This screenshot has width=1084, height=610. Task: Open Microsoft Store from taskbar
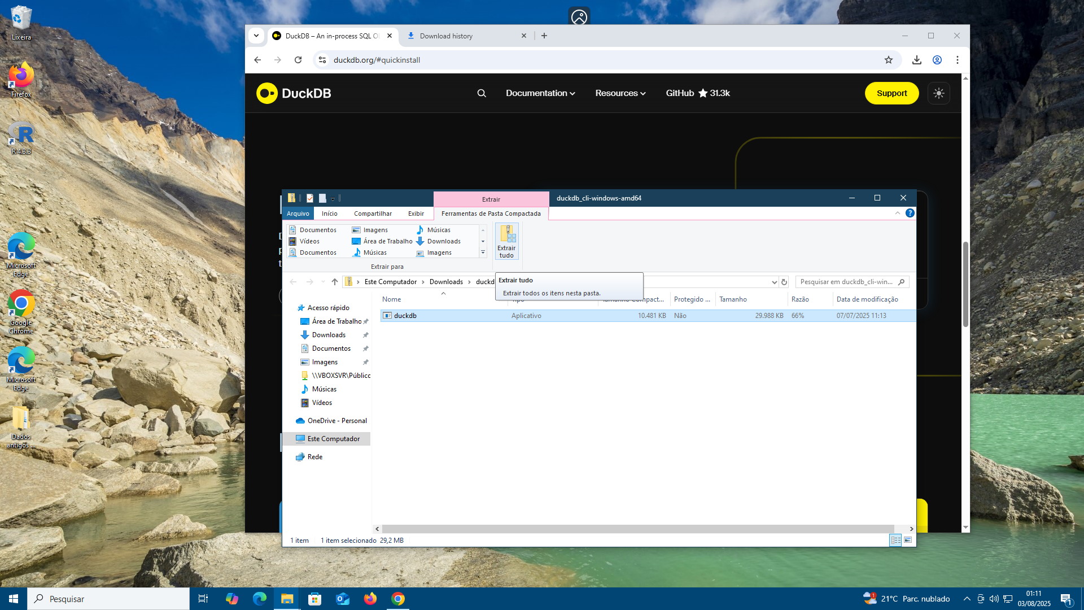point(314,599)
